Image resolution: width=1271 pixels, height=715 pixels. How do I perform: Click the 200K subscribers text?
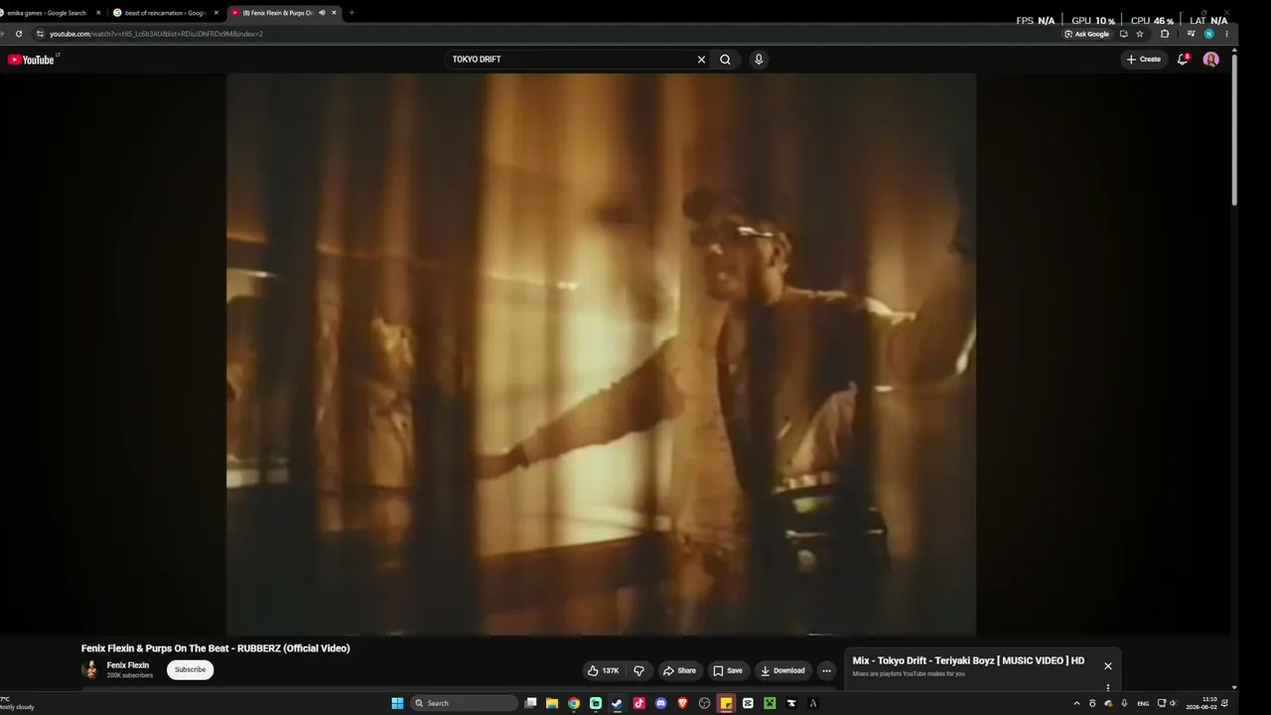point(130,675)
